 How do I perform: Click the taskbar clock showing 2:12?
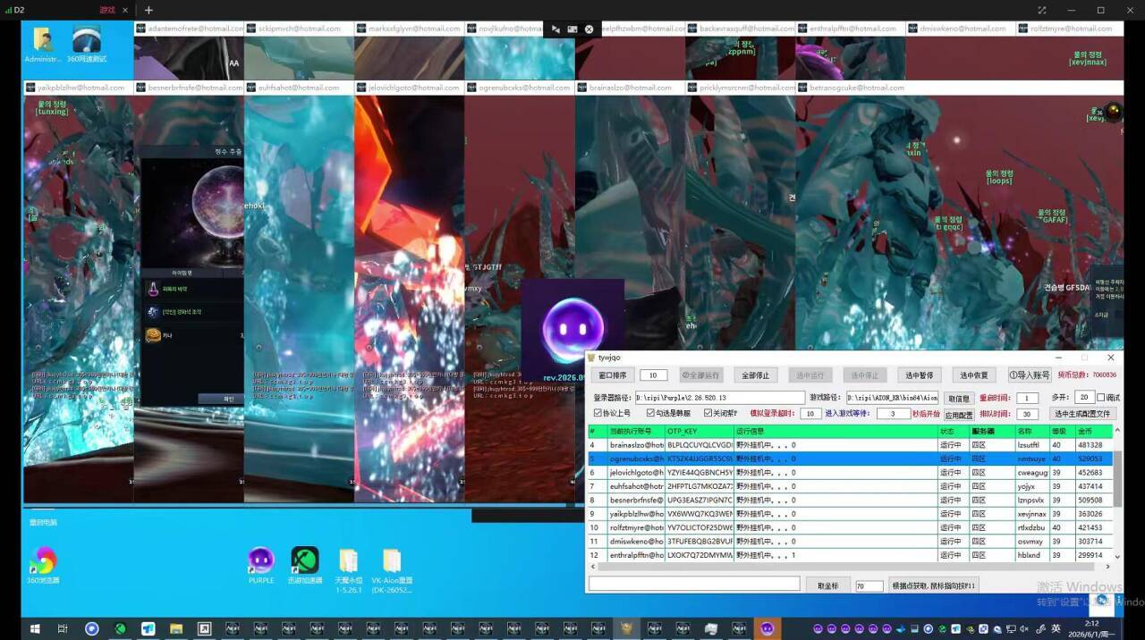point(1092,628)
